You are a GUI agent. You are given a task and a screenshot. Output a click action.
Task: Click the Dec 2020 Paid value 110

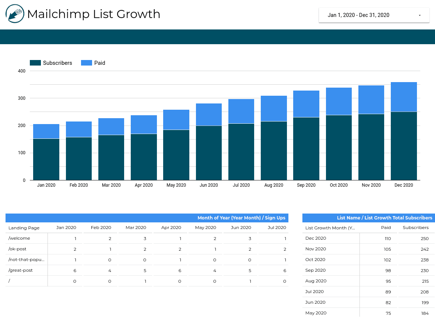388,239
